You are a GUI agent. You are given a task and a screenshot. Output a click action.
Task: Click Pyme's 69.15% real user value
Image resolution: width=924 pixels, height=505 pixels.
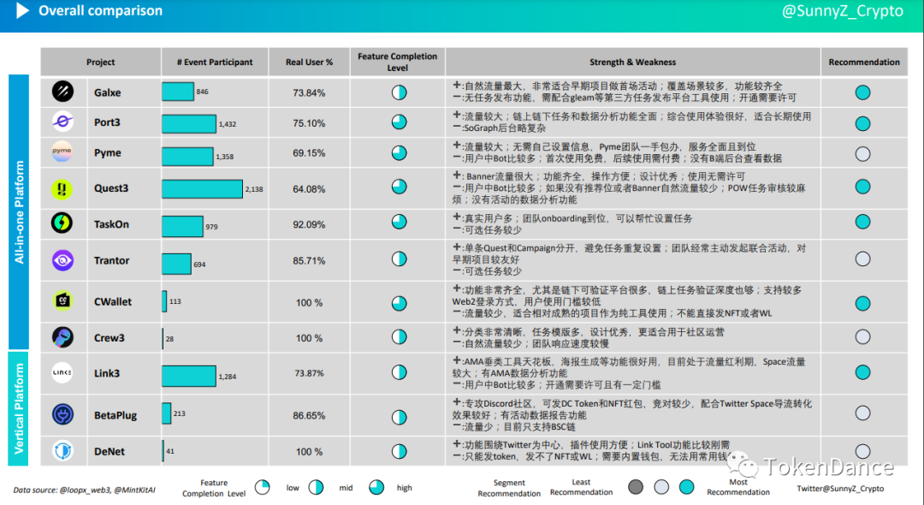(309, 152)
